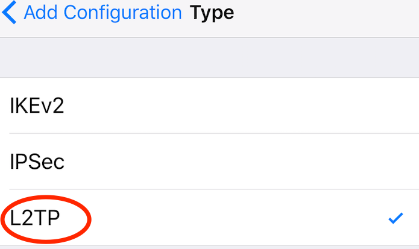Click empty space right of Type title

click(326, 13)
